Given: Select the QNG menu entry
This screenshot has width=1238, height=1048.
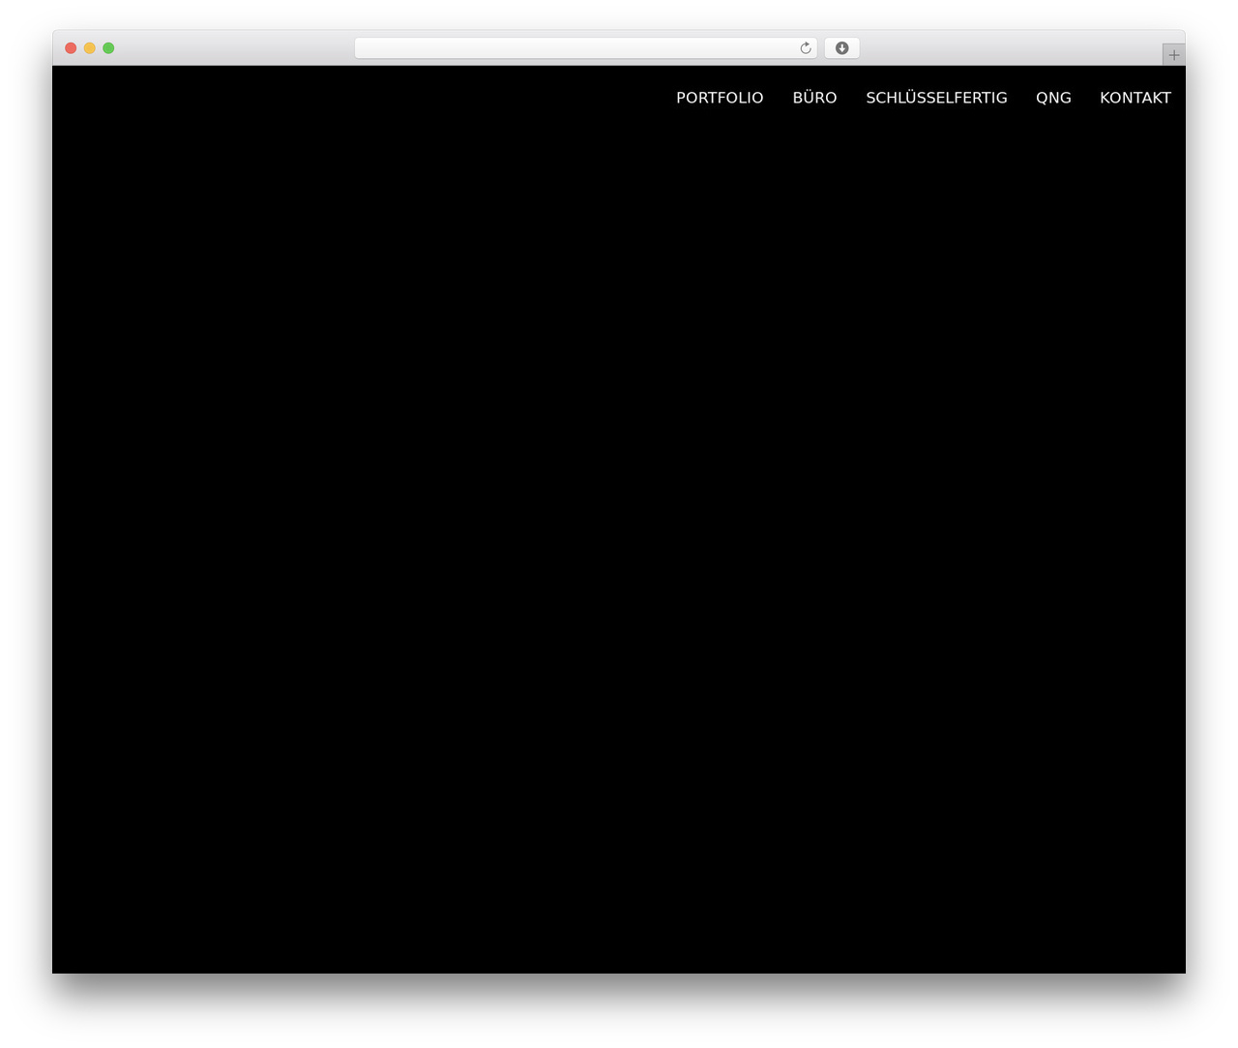Looking at the screenshot, I should 1053,98.
